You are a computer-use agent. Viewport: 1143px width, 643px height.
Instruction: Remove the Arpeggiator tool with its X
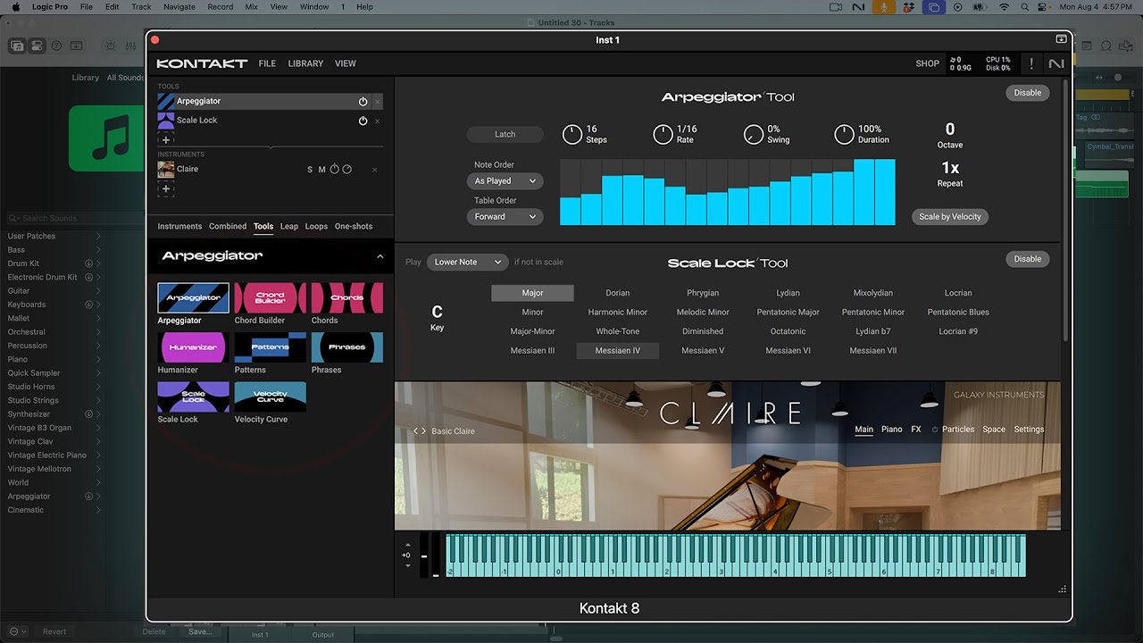click(x=377, y=102)
